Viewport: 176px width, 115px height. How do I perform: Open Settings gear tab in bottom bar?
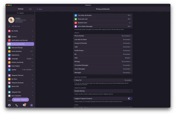tap(32, 105)
